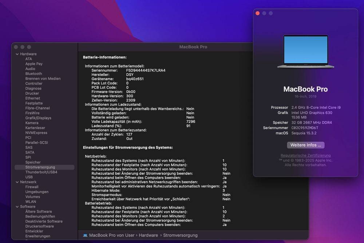
Task: Select Bedienungshilfen under Software
Action: (x=40, y=216)
